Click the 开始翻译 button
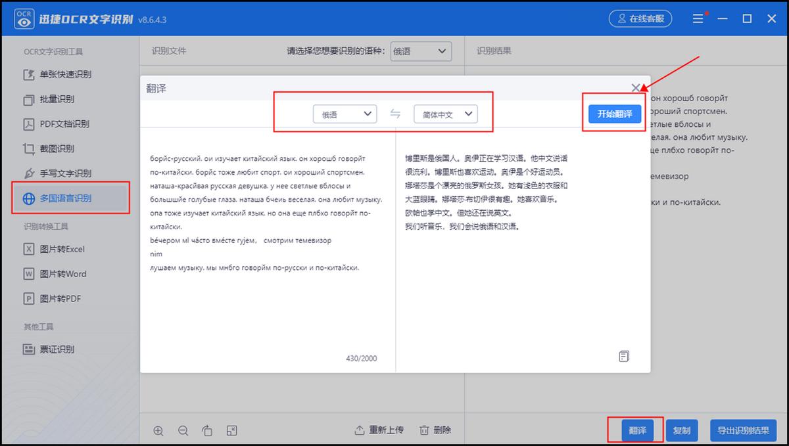Screen dimensions: 789x446 pos(613,113)
